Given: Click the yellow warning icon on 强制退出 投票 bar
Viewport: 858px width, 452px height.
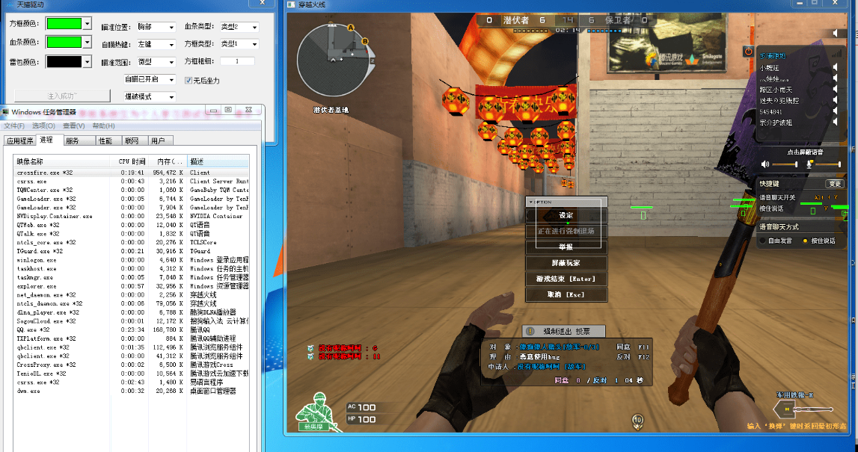Looking at the screenshot, I should click(x=530, y=331).
